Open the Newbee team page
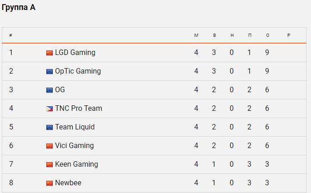Screen dimensions: 311x193 coord(68,183)
